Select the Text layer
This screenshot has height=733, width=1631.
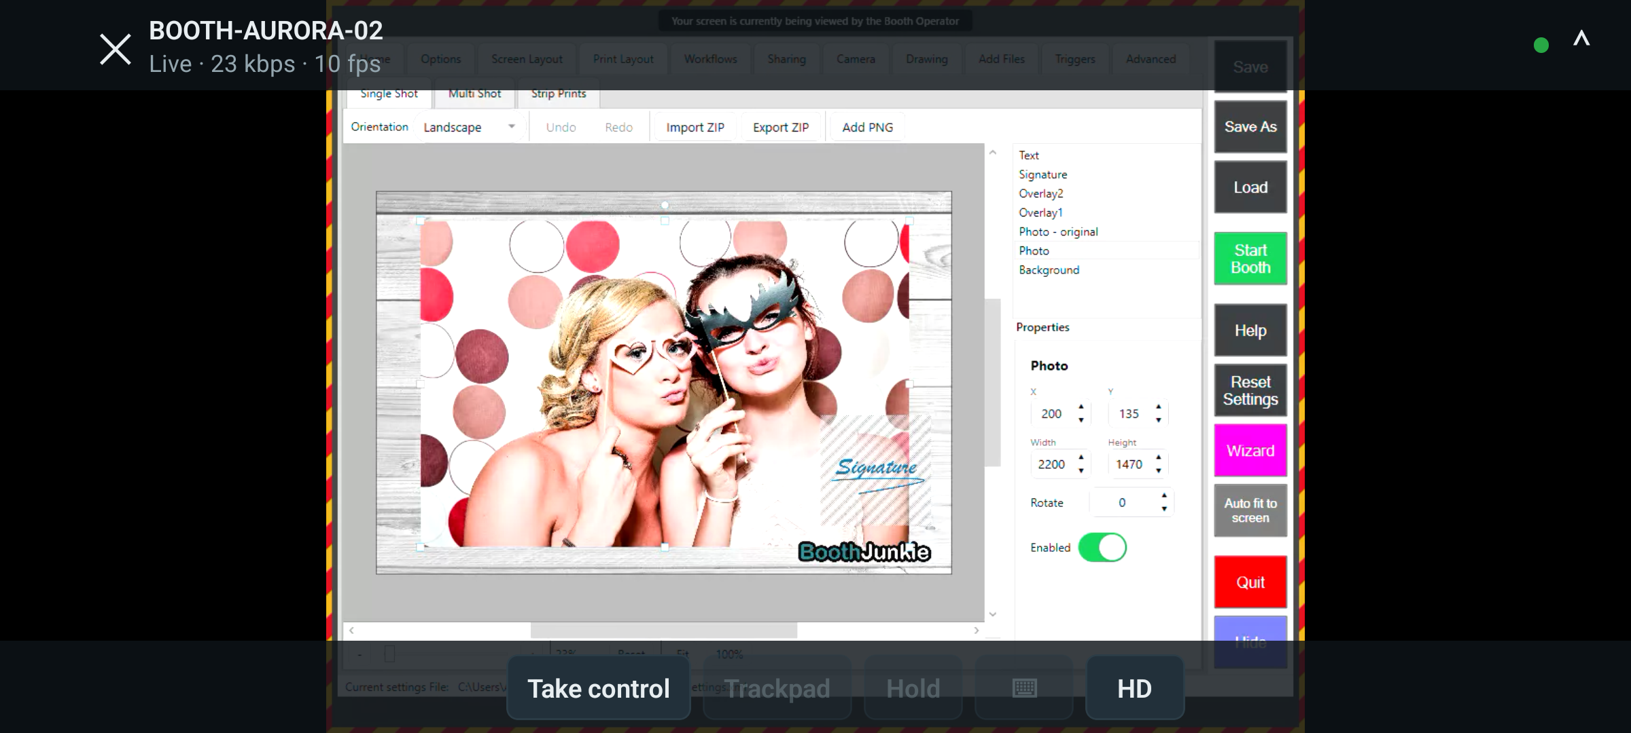tap(1106, 155)
